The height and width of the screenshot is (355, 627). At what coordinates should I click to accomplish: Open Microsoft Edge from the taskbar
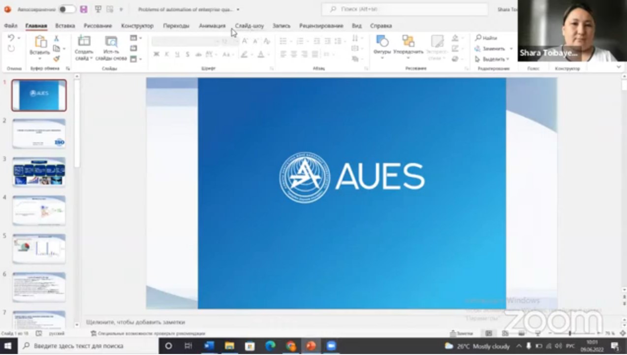pos(270,346)
